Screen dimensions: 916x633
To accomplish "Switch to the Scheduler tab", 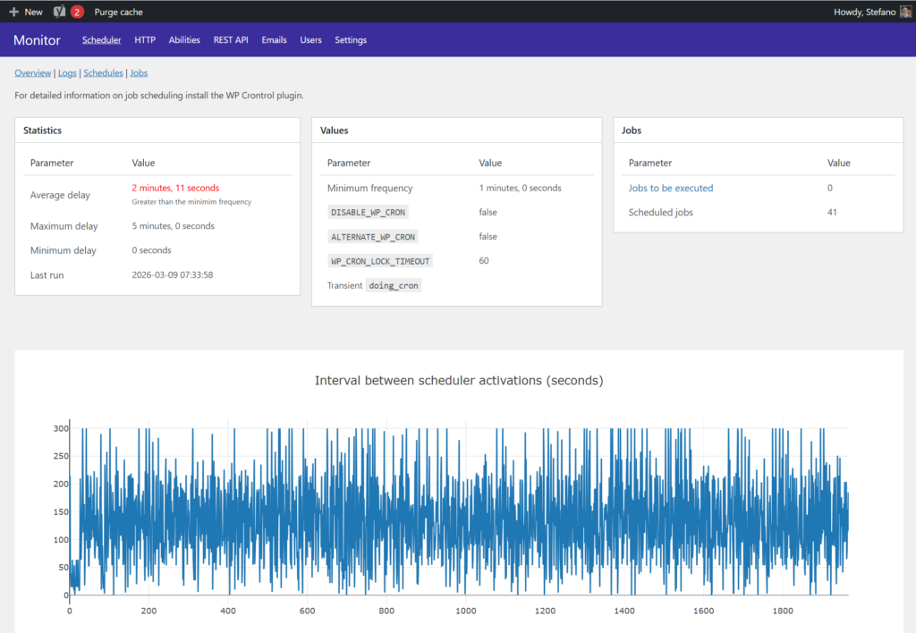I will coord(101,40).
